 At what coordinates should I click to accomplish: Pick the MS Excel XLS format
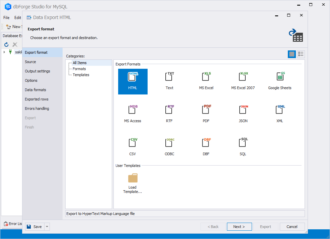coord(206,81)
